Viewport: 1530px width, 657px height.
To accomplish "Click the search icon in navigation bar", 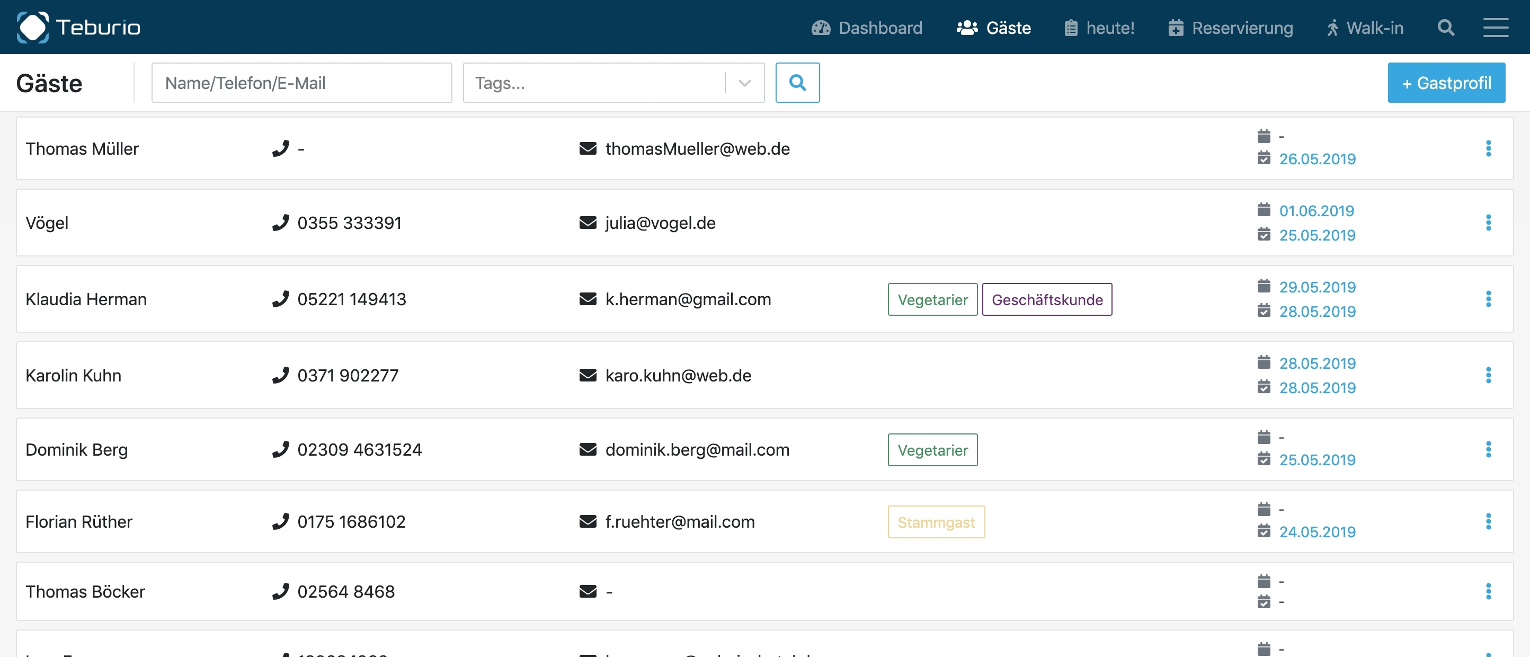I will [x=1446, y=28].
